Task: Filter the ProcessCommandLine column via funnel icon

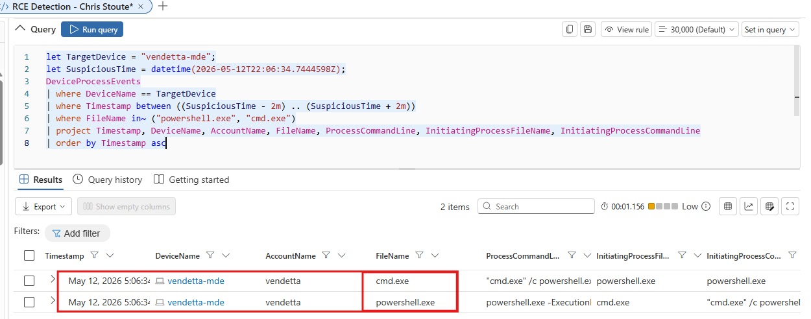Action: (572, 255)
